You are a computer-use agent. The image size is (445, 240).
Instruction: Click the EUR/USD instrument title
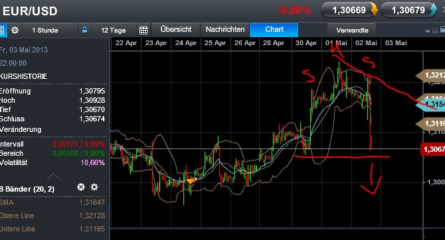30,11
